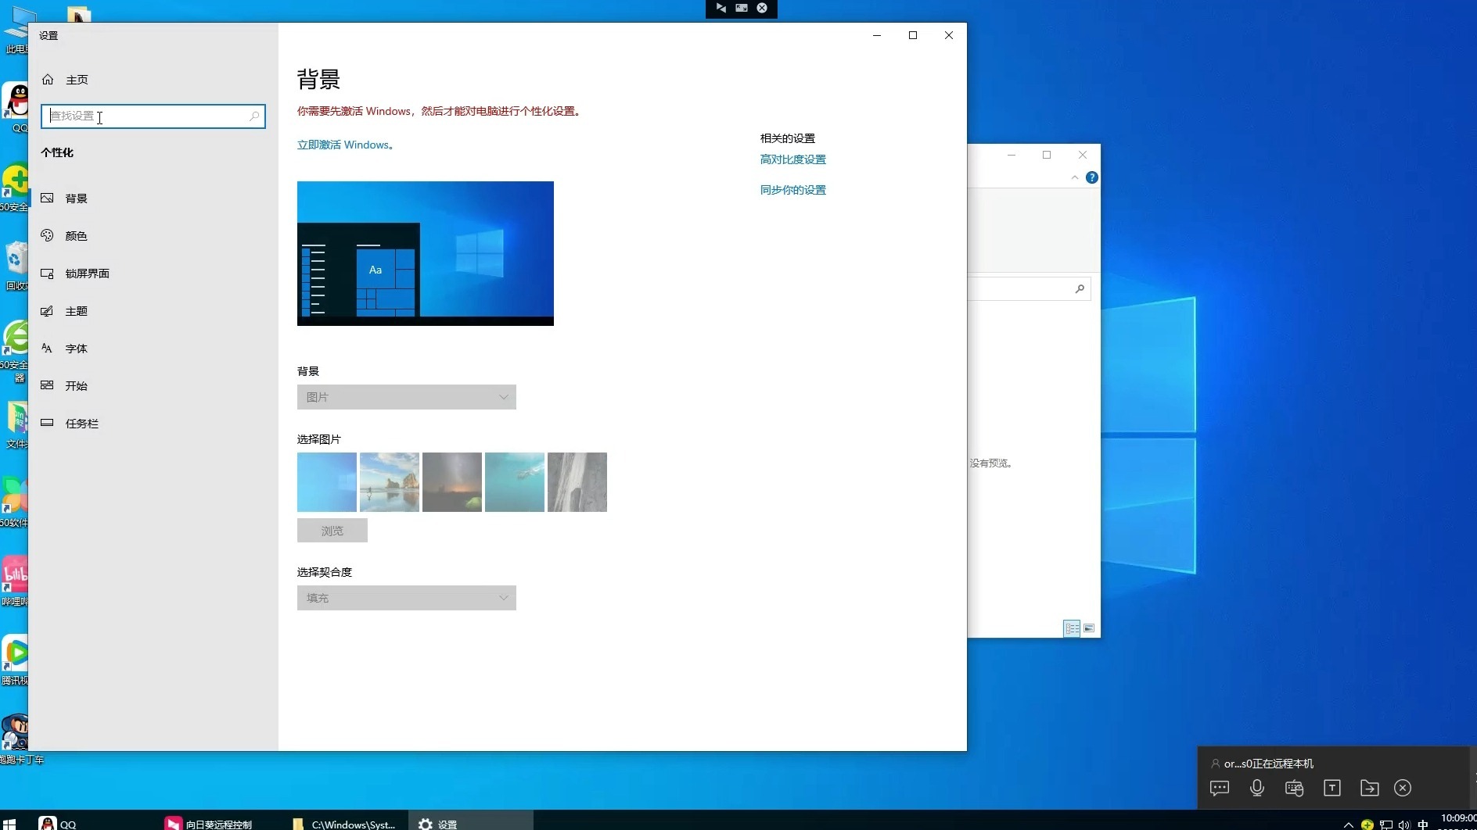Viewport: 1477px width, 830px height.
Task: Maximize the Explorer window
Action: point(1047,155)
